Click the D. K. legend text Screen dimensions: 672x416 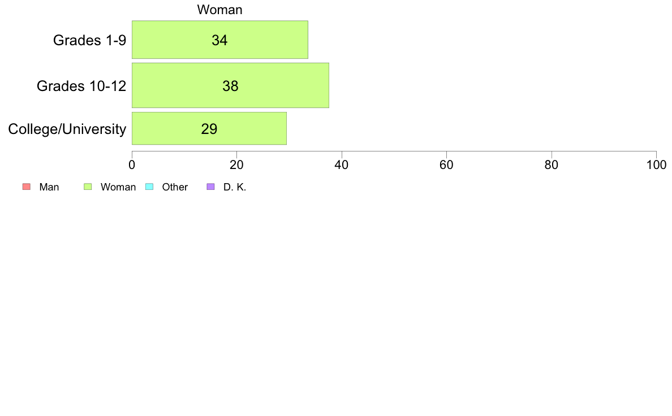[x=235, y=187]
